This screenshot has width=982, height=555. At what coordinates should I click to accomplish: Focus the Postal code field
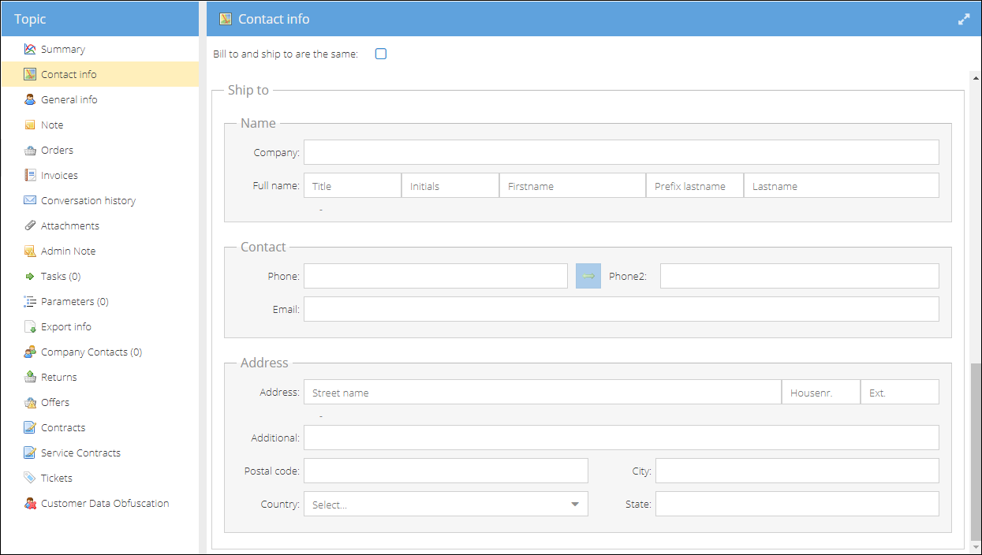[446, 471]
